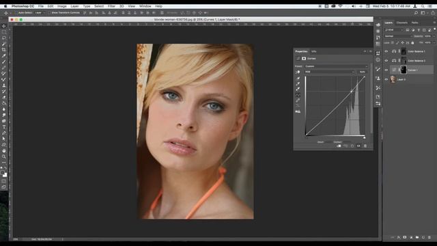Open the File menu
Image resolution: width=437 pixels, height=246 pixels.
point(41,6)
